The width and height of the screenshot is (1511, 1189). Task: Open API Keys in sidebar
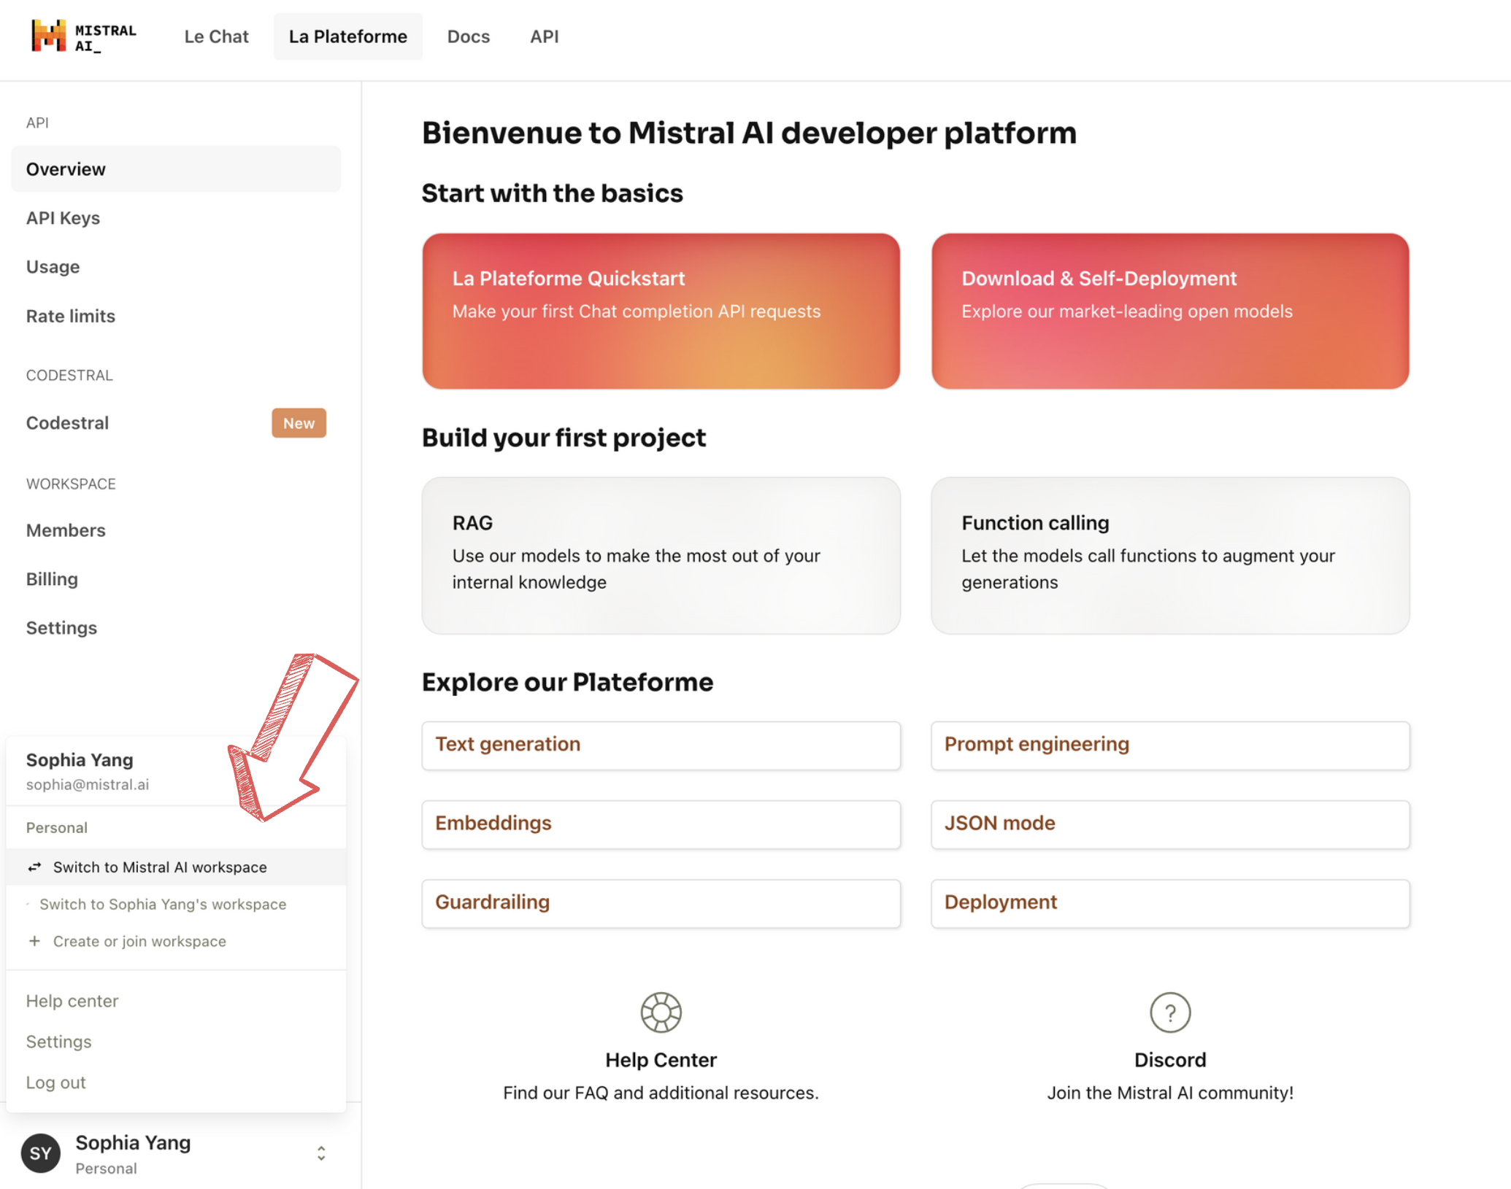pos(63,218)
